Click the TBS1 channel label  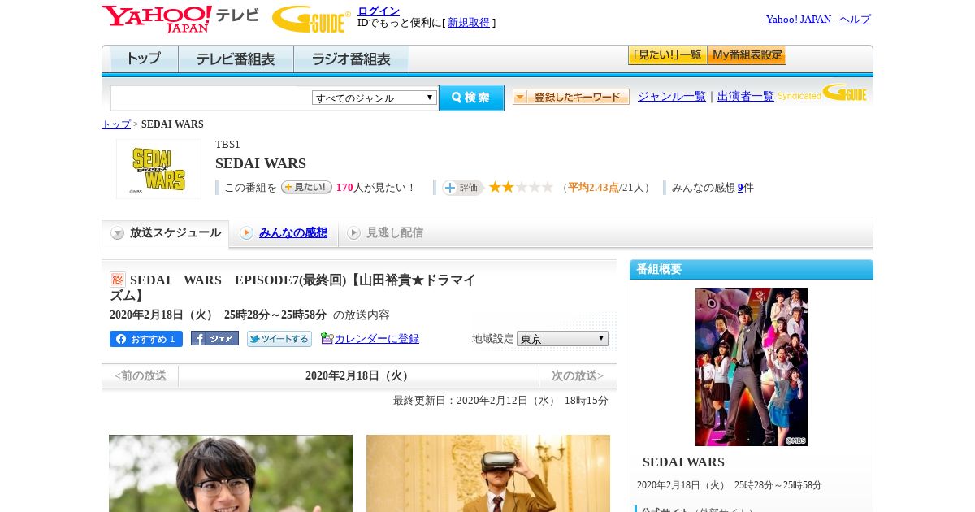coord(227,145)
